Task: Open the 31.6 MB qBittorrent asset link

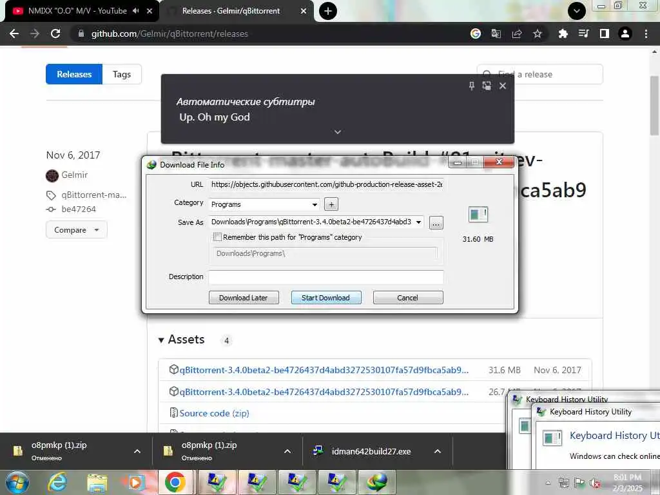Action: click(x=324, y=370)
